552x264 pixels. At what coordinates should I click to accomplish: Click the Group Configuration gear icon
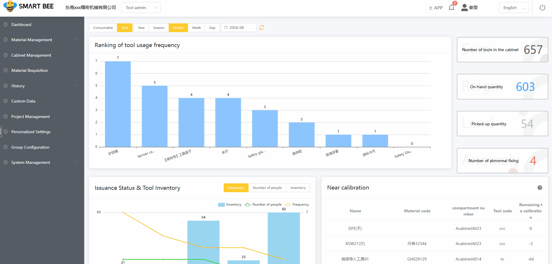[x=6, y=147]
